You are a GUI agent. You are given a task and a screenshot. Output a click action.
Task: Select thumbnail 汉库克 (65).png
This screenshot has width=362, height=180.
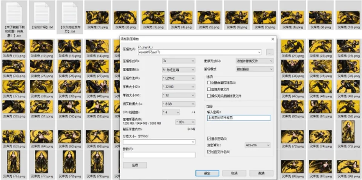69,137
